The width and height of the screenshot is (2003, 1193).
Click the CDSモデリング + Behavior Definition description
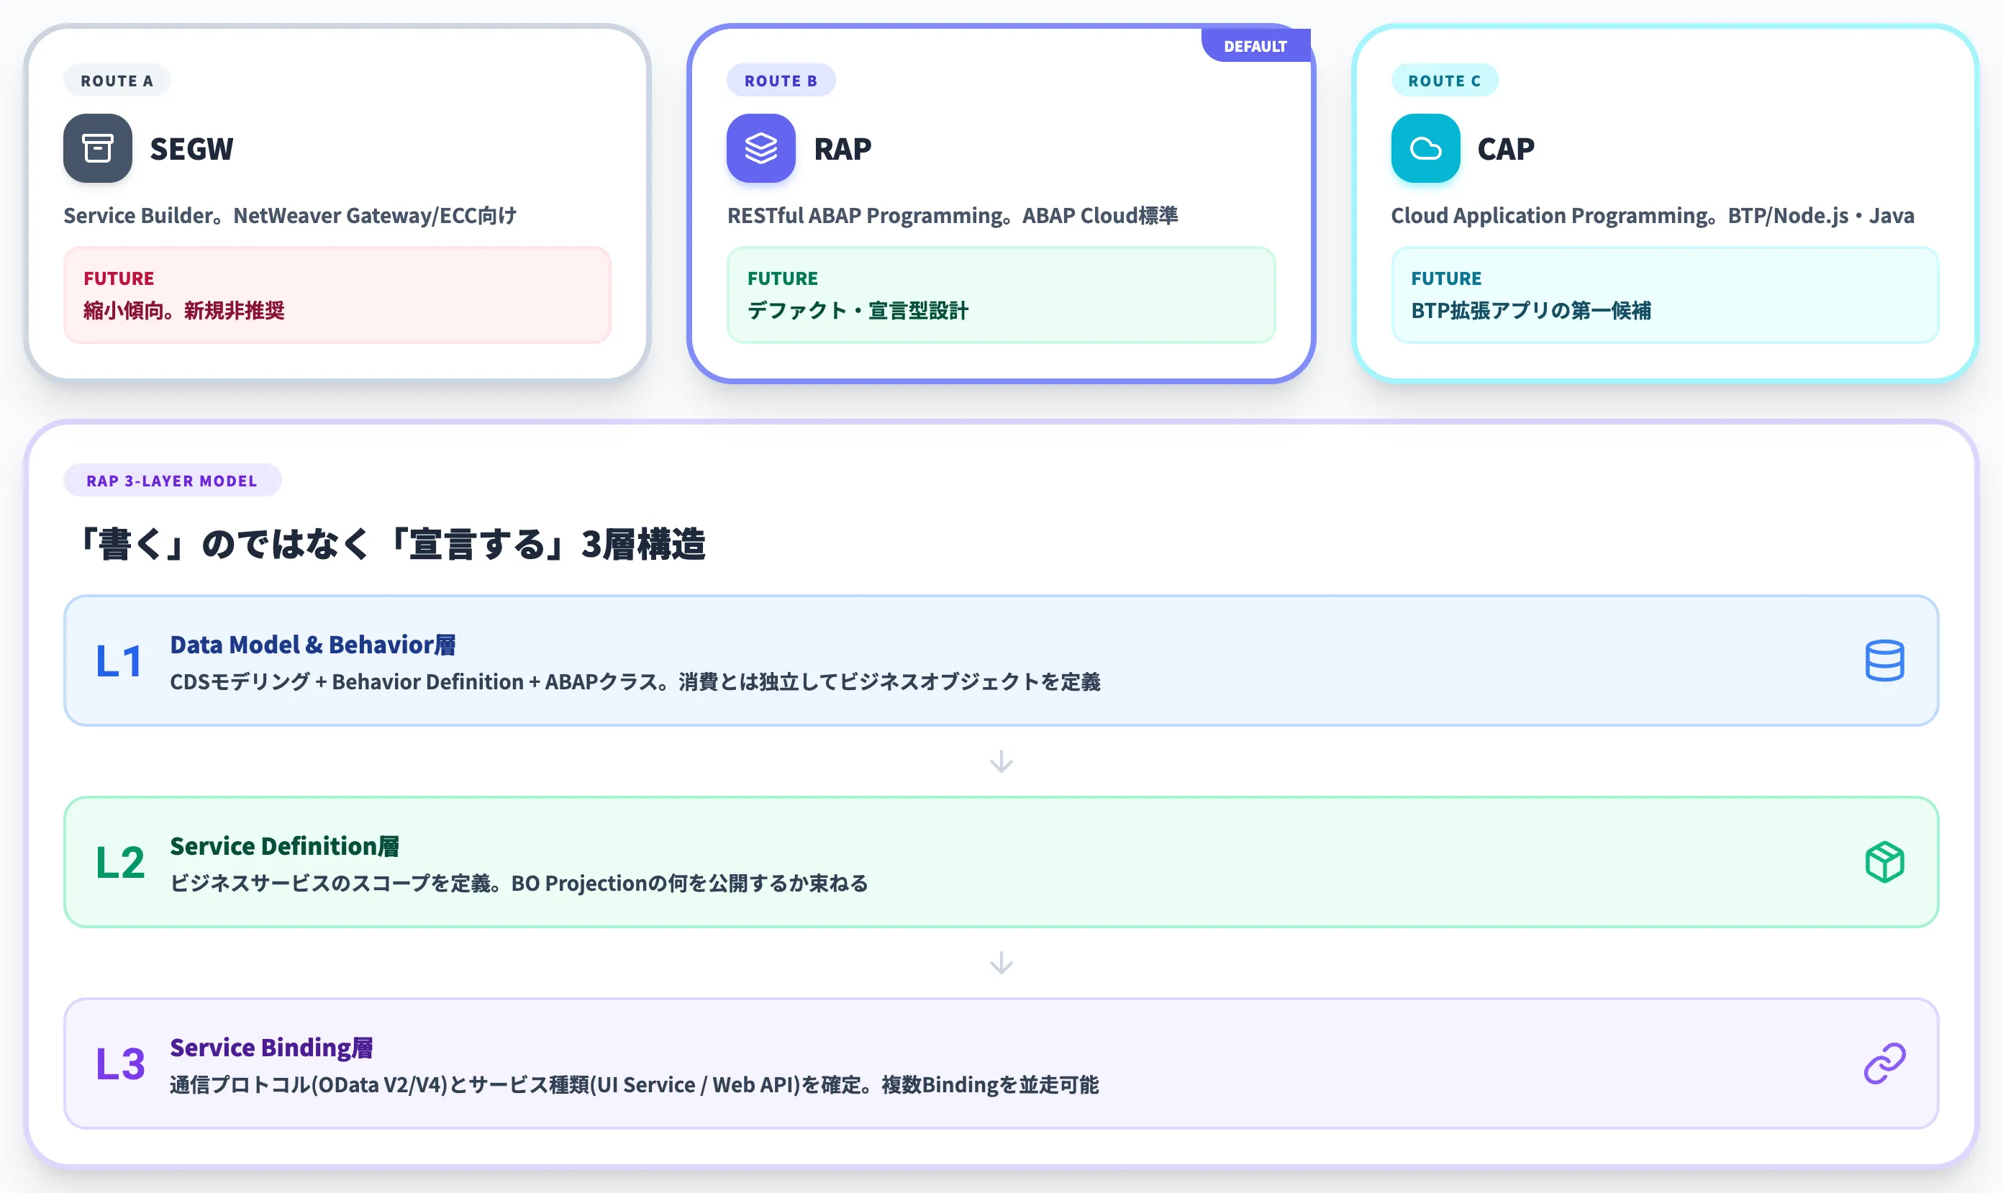[x=635, y=681]
